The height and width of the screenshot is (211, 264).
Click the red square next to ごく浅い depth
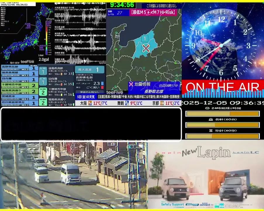(102, 87)
